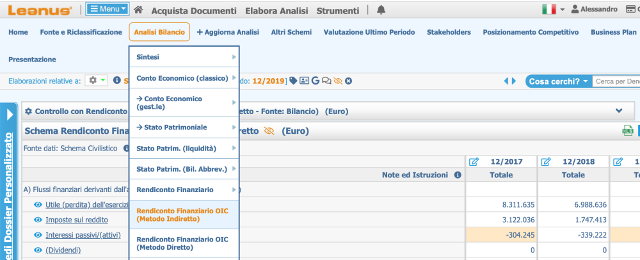Click the Cerca per Denominazione search field
The width and height of the screenshot is (640, 260).
click(616, 81)
